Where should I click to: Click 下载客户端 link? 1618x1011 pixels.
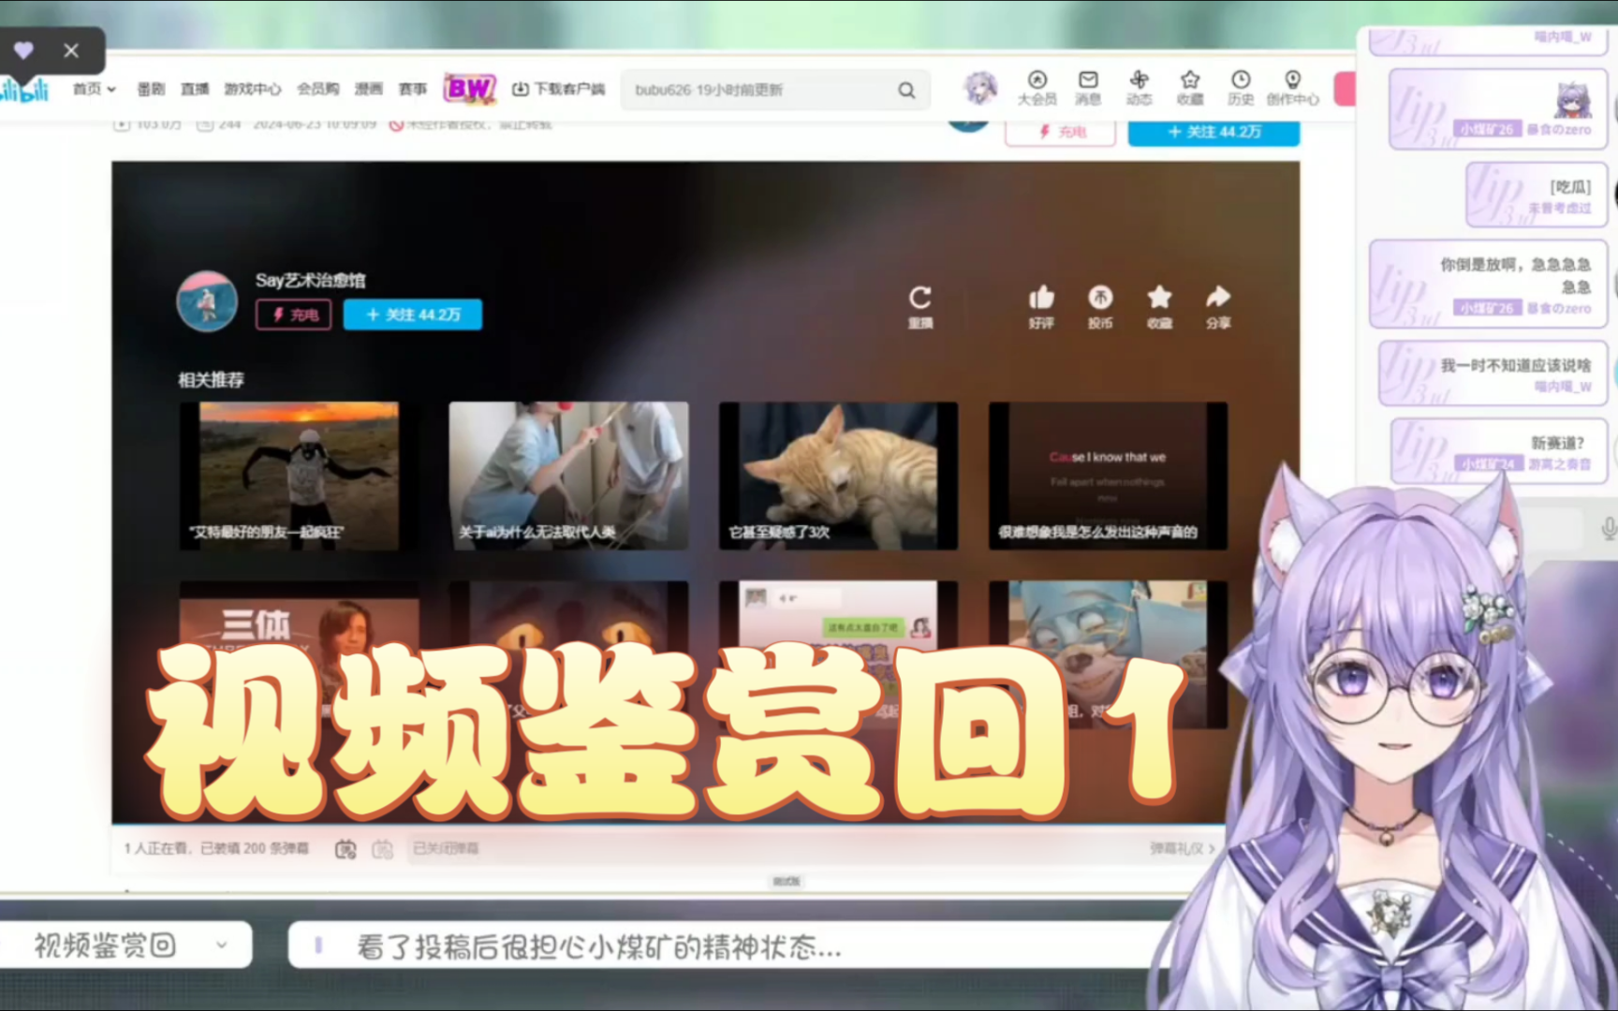558,89
